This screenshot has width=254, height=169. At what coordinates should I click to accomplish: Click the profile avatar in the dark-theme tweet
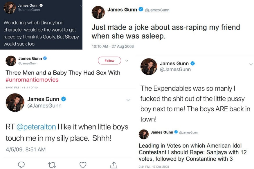[10, 8]
